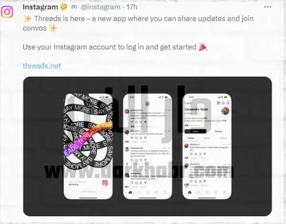This screenshot has width=286, height=224.
Task: Select the Threads tab on Cassandra Taylor's profile
Action: point(191,138)
